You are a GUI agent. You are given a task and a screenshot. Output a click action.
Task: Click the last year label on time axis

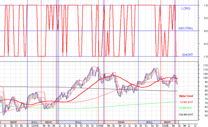point(166,126)
